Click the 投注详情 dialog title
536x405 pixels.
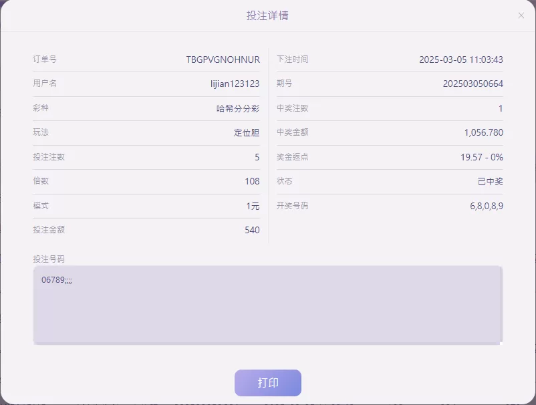267,15
